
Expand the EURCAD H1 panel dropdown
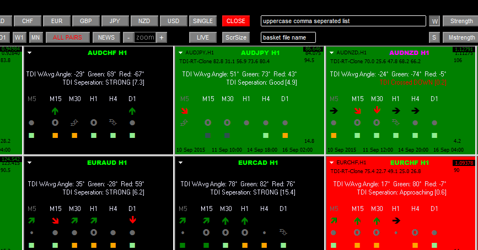pos(180,163)
